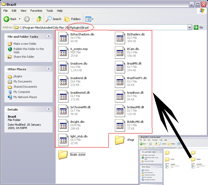Select the brazilcore.dlu file icon
Image resolution: width=208 pixels, height=185 pixels.
coord(63,67)
